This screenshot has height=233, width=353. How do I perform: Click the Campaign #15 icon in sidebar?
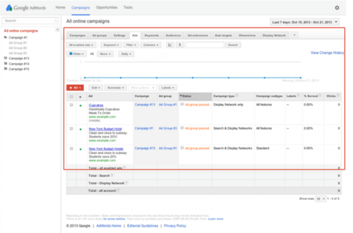(x=6, y=69)
